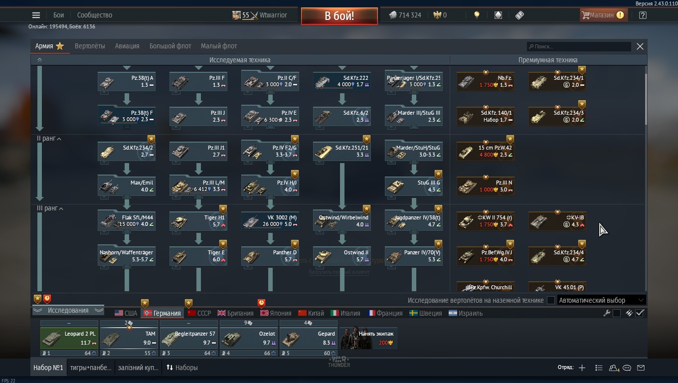This screenshot has width=678, height=383.
Task: Select the VK 3002 (M) vehicle
Action: pos(270,221)
